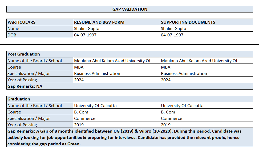Select the PARTICULARS header cell

[22, 22]
